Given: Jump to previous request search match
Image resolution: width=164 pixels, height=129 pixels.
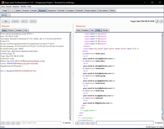Looking at the screenshot, I should click(8, 123).
